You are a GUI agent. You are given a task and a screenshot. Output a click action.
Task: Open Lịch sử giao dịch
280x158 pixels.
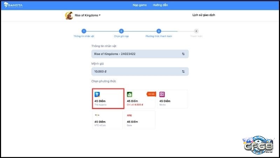(x=204, y=15)
